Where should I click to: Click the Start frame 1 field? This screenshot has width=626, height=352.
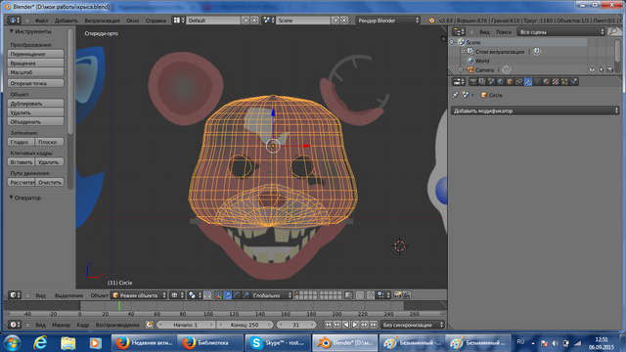click(185, 325)
